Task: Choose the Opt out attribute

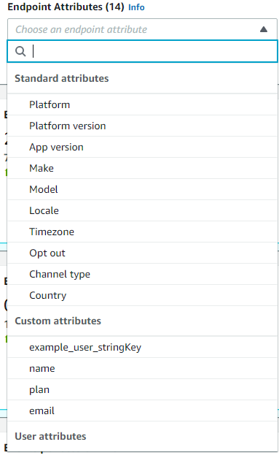Action: (142, 253)
